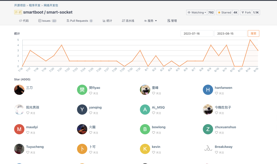Follow 阳光男孩 with the heart icon
277x164 pixels.
point(28,113)
